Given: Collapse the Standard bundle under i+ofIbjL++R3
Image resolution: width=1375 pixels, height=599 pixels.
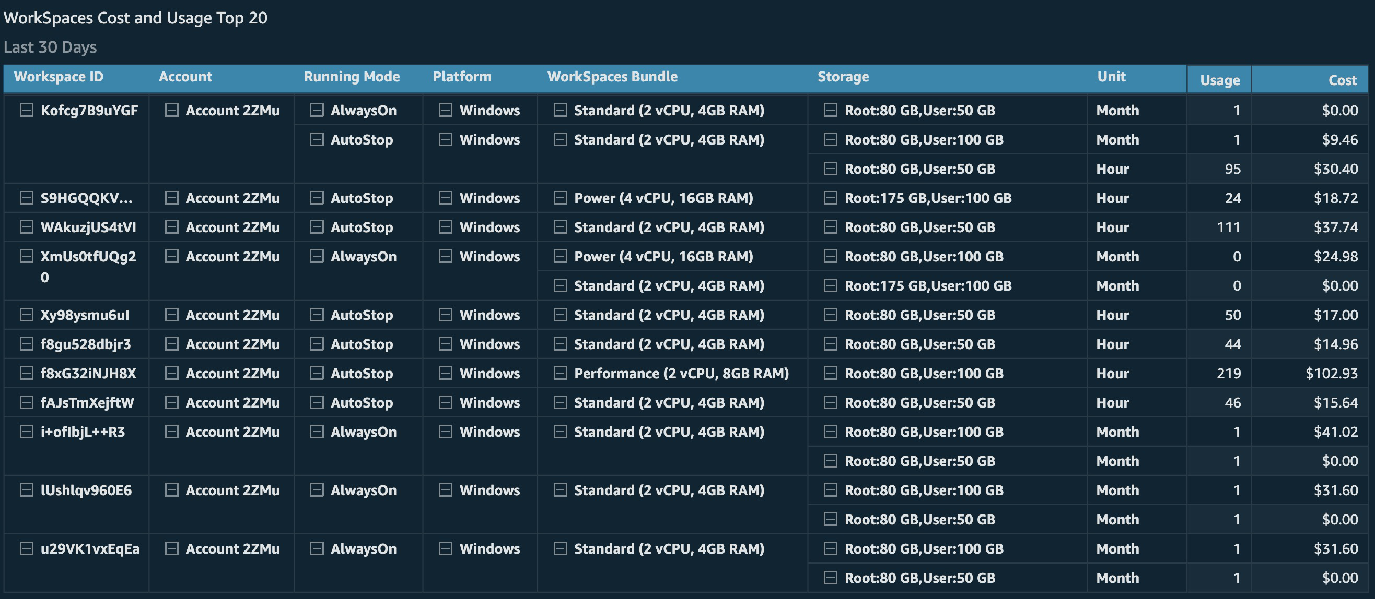Looking at the screenshot, I should click(560, 432).
